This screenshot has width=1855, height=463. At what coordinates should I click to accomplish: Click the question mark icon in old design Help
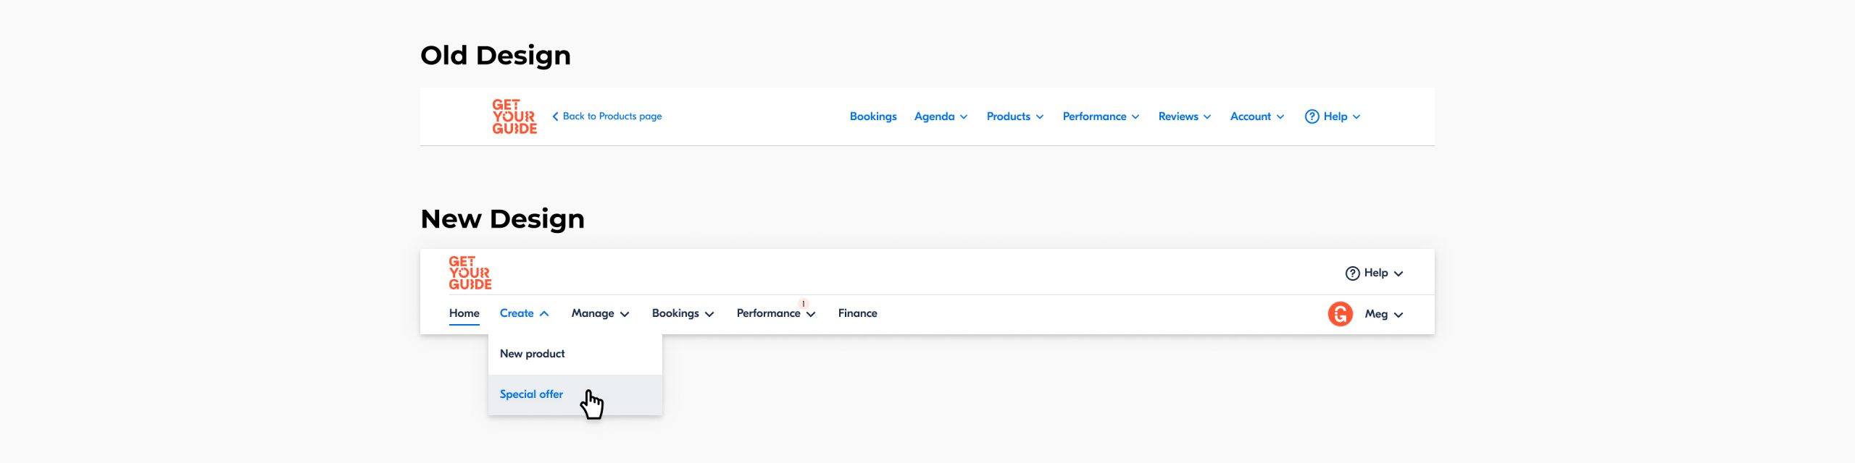[1312, 116]
